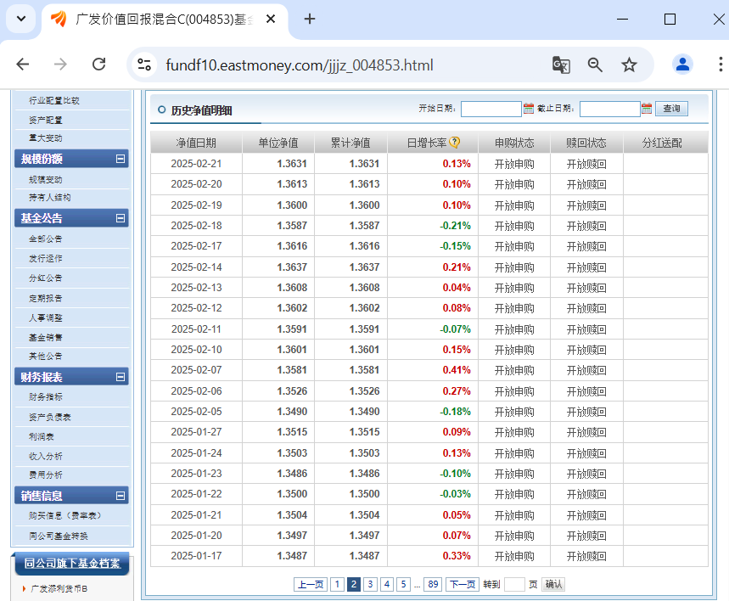This screenshot has height=601, width=729.
Task: Click the date cell 2025-02-21
Action: pos(196,164)
